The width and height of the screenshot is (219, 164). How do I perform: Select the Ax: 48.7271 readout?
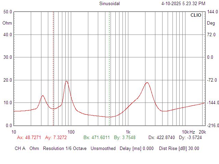click(x=29, y=138)
